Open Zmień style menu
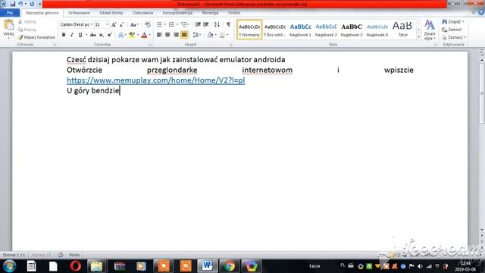The width and height of the screenshot is (485, 273). (430, 30)
